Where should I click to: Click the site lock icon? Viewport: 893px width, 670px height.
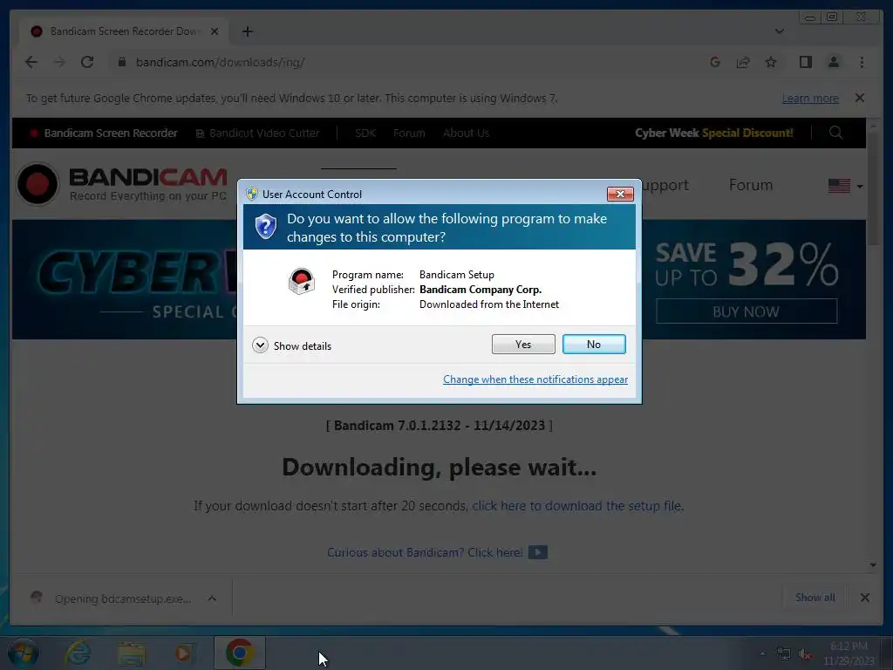(121, 62)
